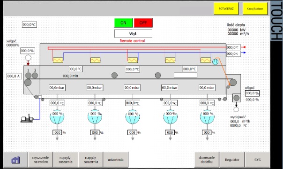Open the SYS tab

point(258,160)
